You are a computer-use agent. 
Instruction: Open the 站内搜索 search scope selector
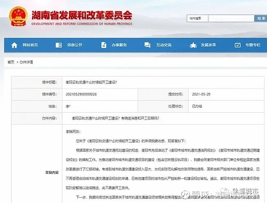coord(197,18)
